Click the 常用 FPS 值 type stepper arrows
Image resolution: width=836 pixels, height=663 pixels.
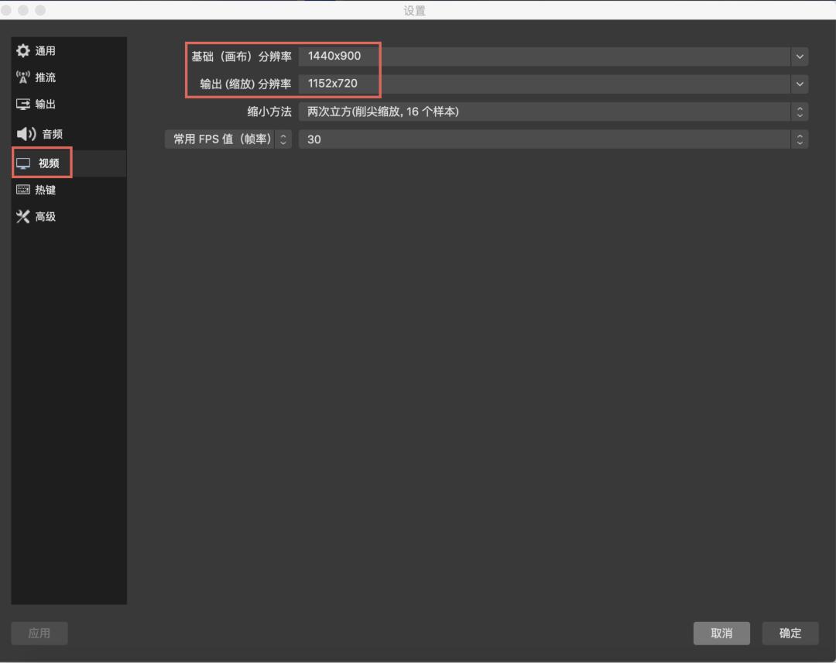(283, 139)
